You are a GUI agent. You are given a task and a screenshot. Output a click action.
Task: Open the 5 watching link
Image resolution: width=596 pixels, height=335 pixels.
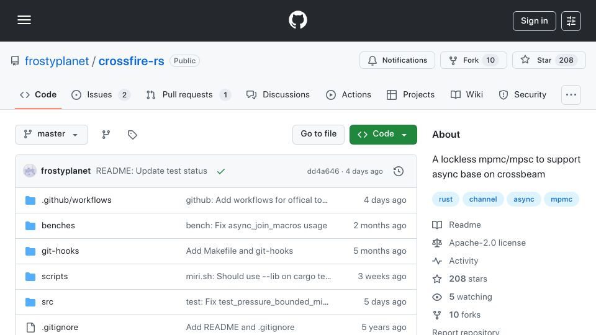(x=462, y=297)
